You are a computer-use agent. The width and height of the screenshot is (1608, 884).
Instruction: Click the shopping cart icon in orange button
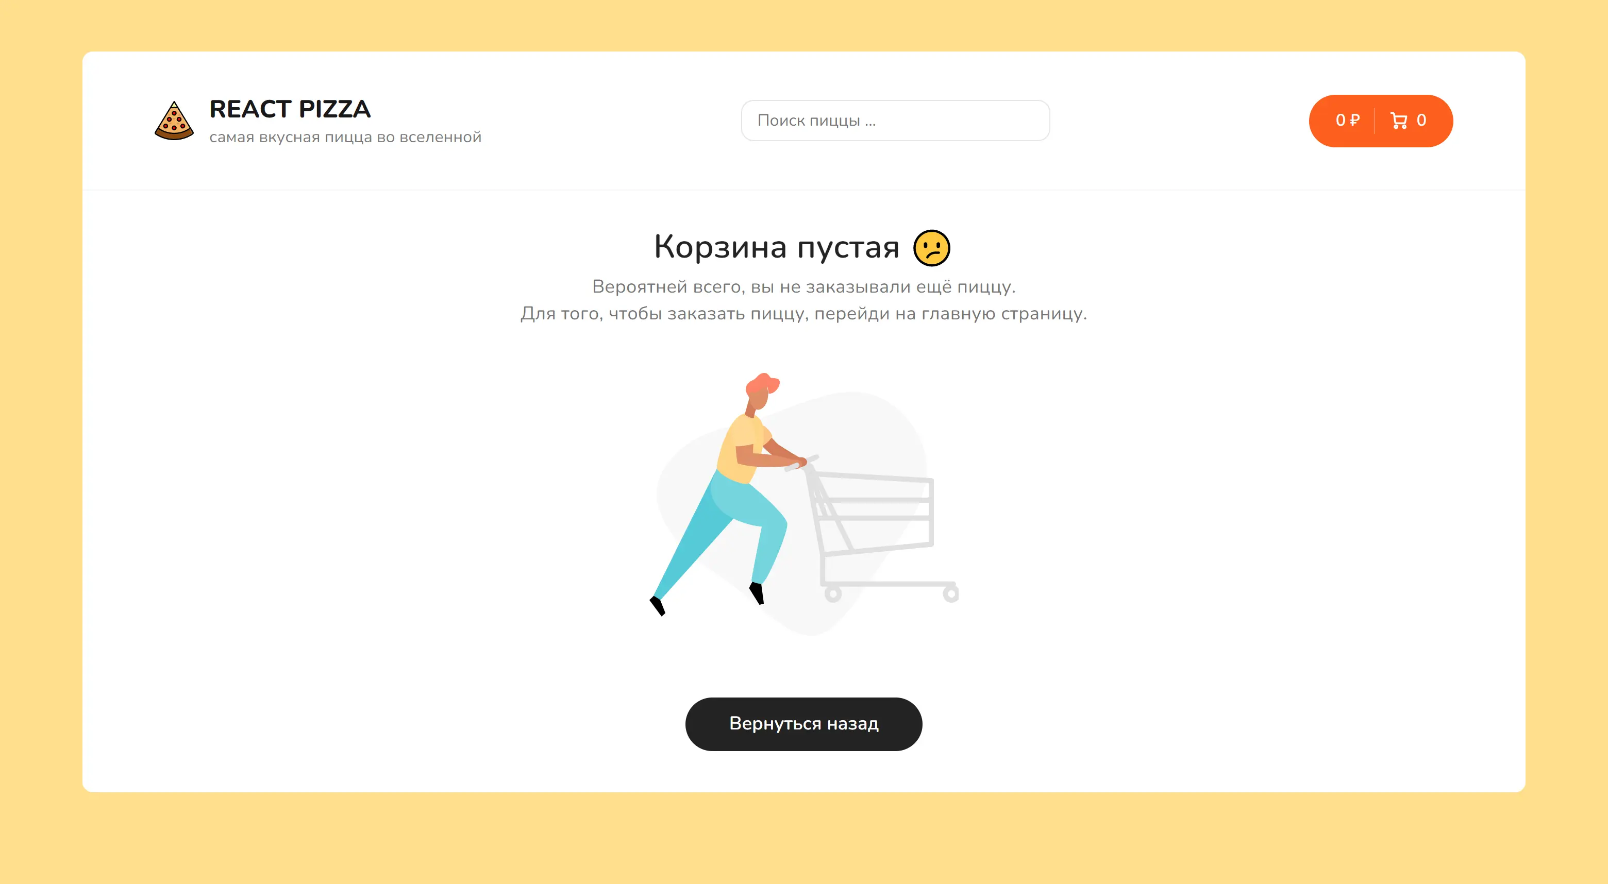(1399, 121)
